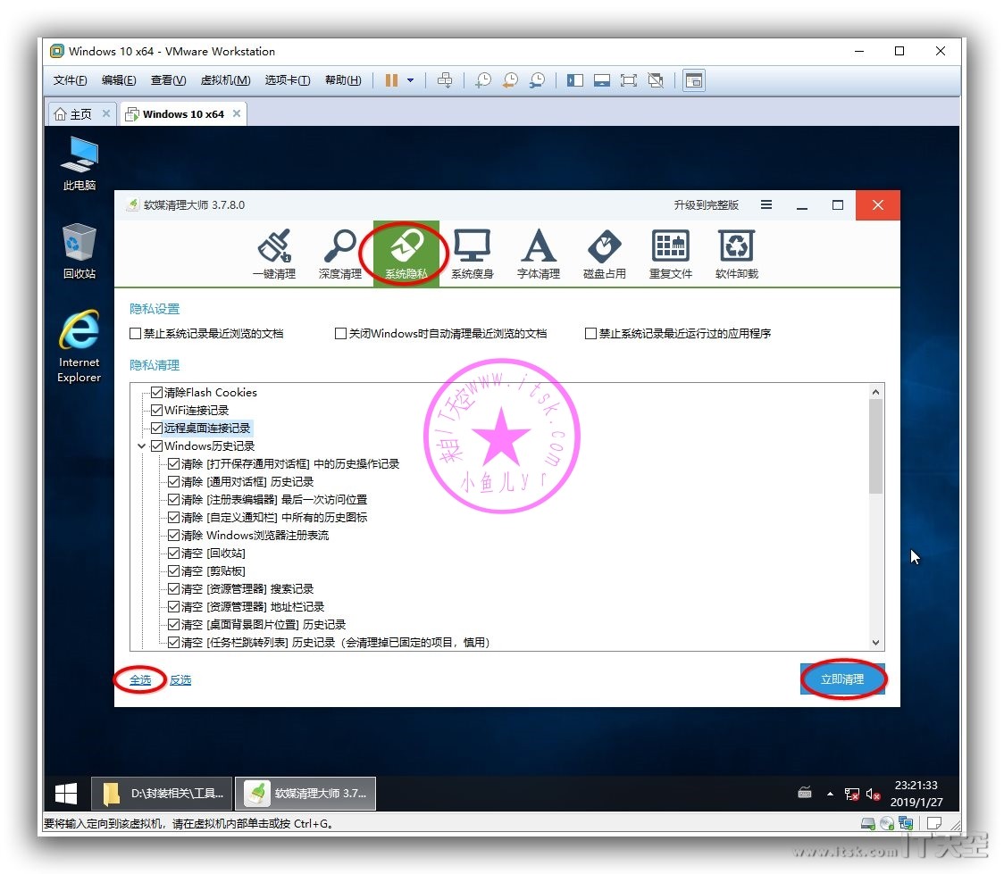Screen dimensions: 1004x874
Task: Open the 深度清理 deep clean tool
Action: click(340, 254)
